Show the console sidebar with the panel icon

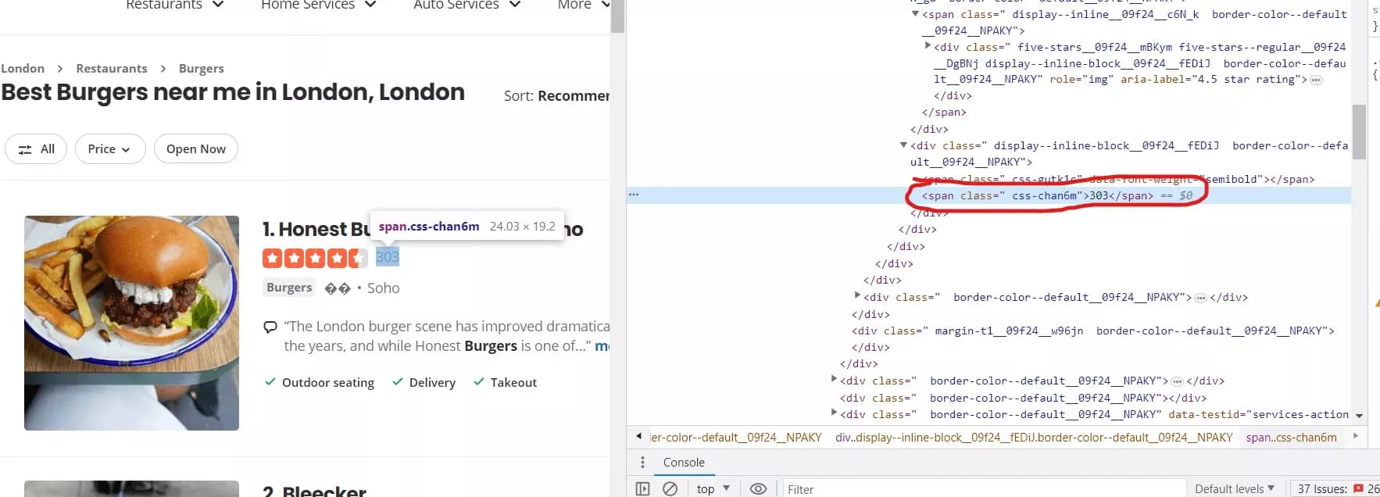642,489
